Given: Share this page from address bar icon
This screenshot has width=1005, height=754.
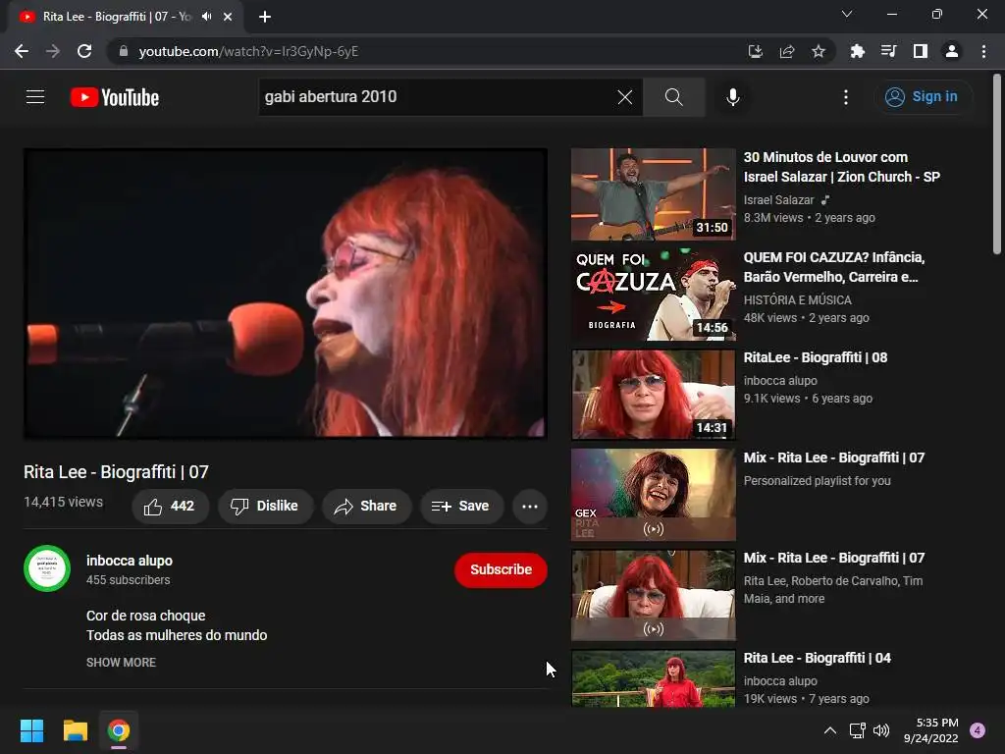Looking at the screenshot, I should [x=787, y=51].
